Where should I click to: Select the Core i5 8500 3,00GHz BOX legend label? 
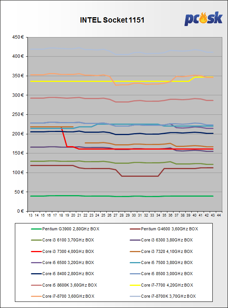(x=167, y=274)
